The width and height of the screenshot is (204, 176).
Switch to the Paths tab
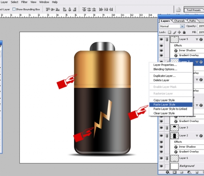tap(193, 21)
